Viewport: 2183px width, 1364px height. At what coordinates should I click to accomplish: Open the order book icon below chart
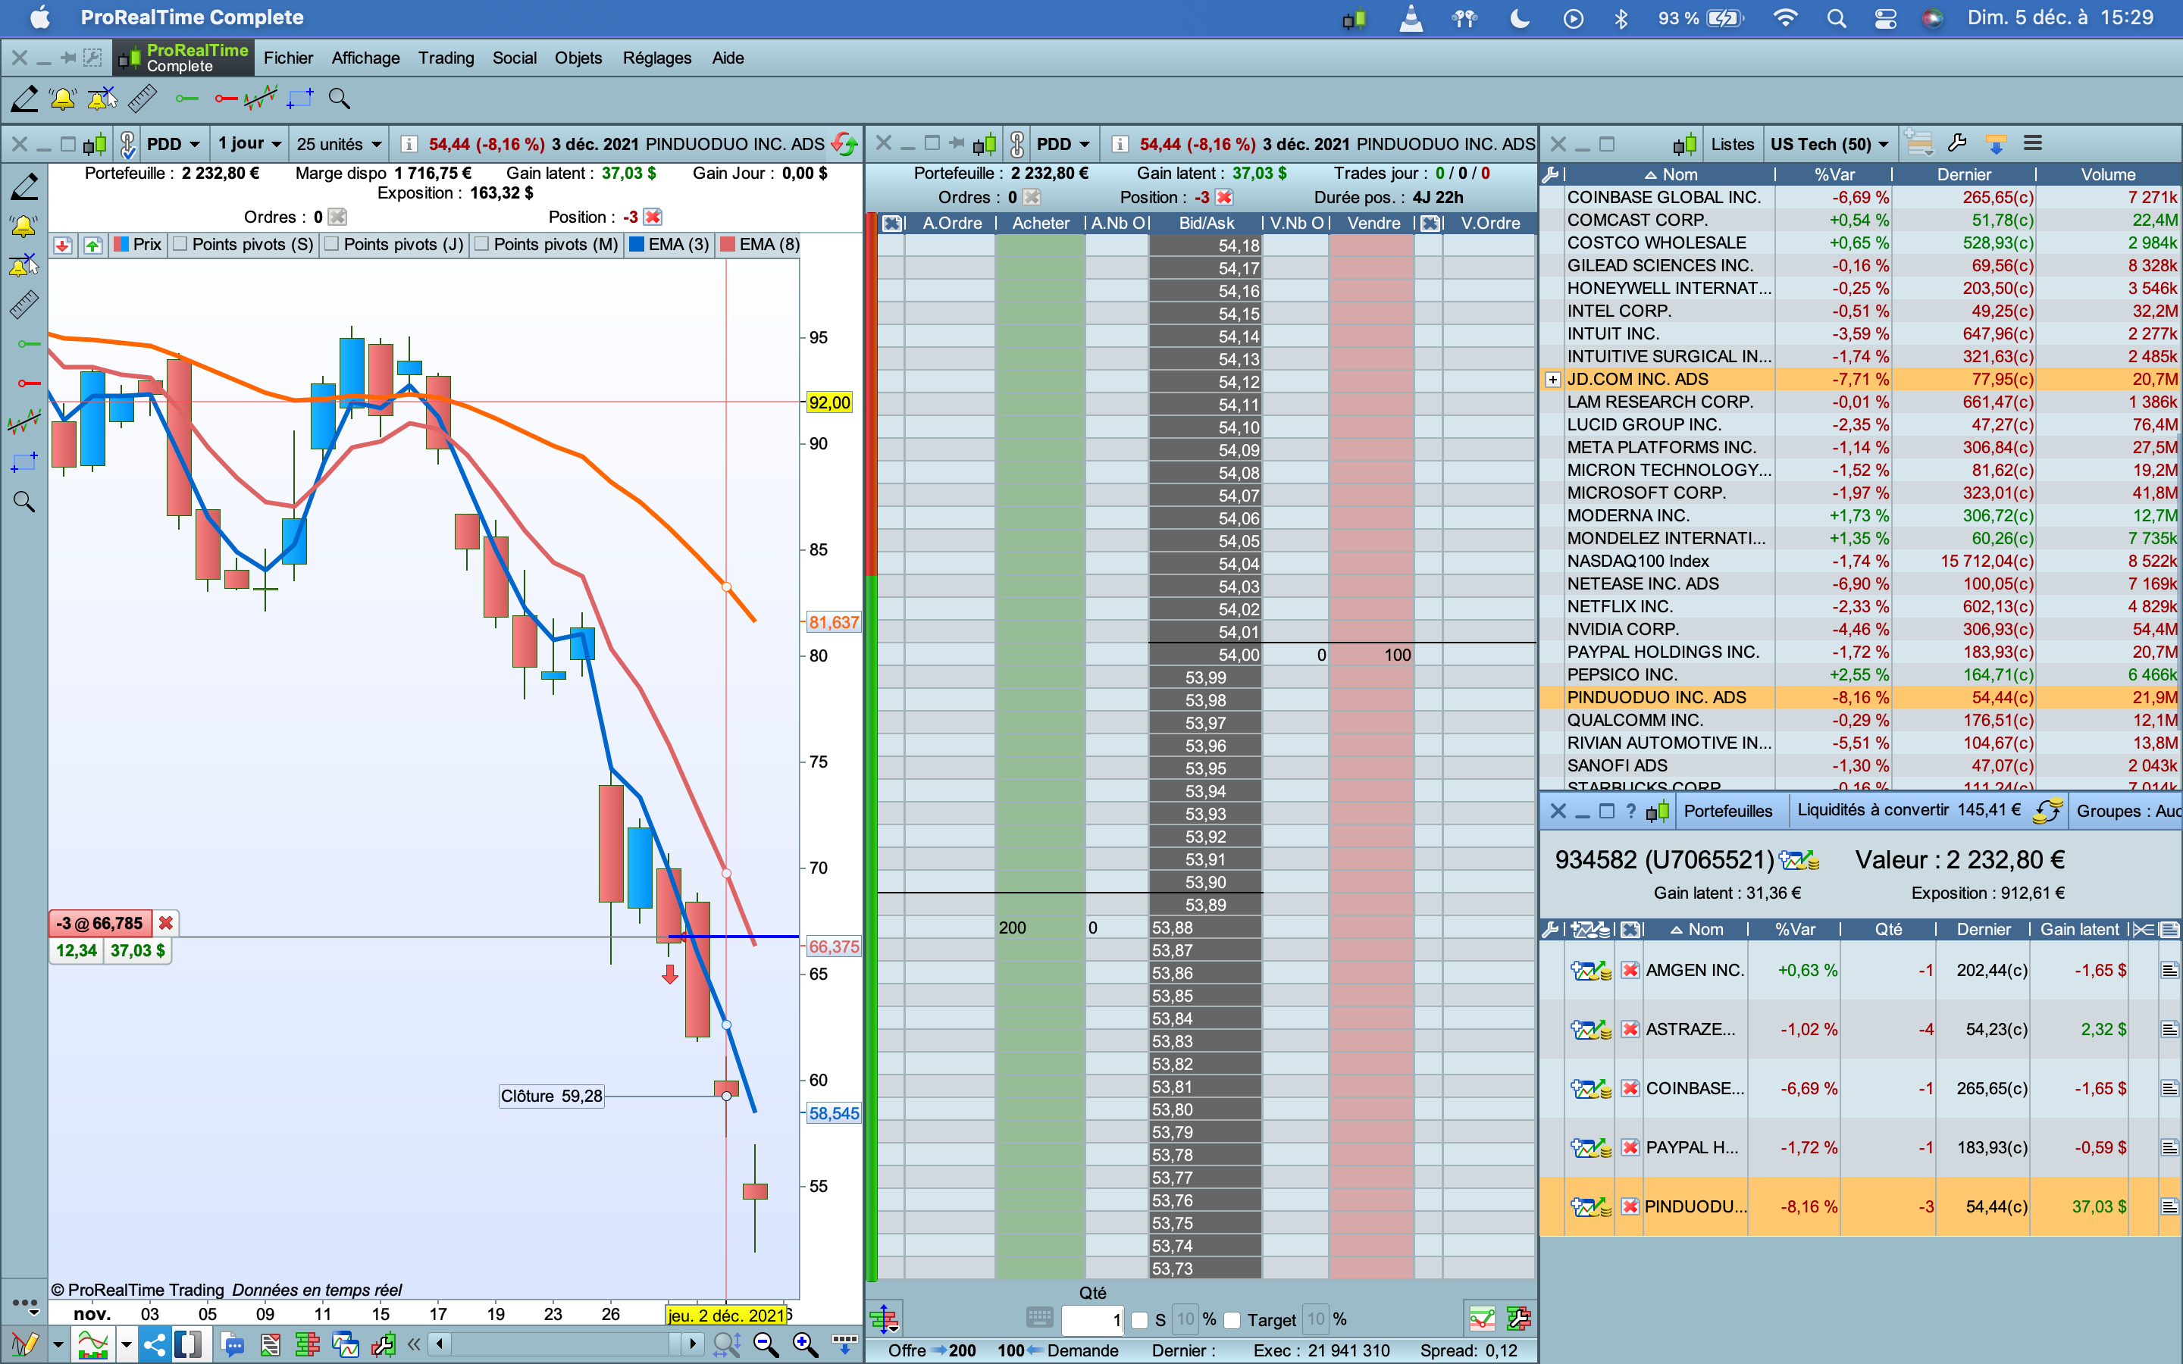308,1345
